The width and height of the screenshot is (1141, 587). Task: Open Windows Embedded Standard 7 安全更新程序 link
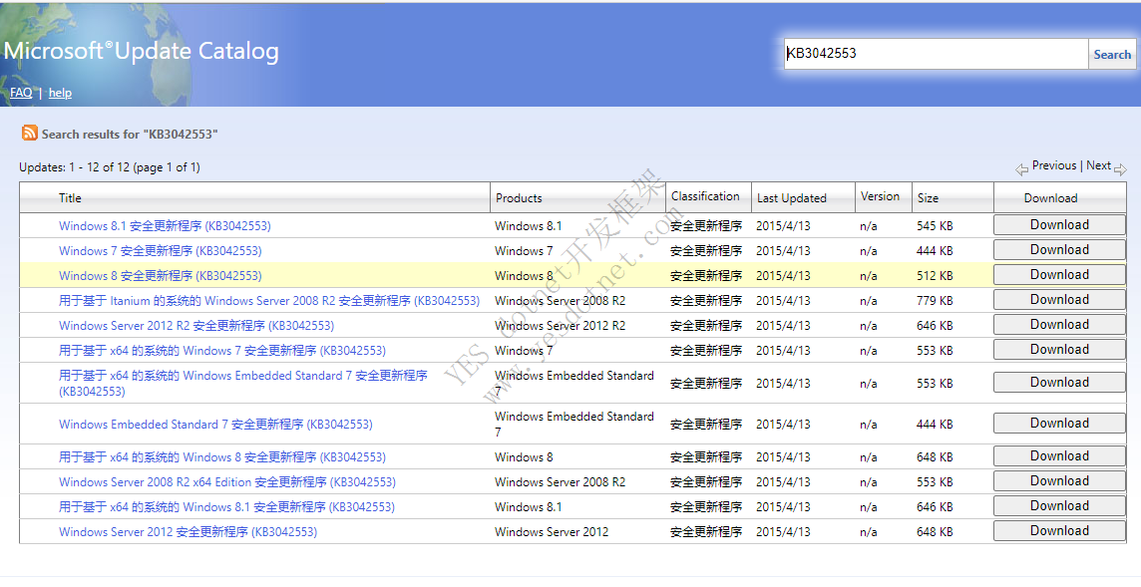point(215,425)
